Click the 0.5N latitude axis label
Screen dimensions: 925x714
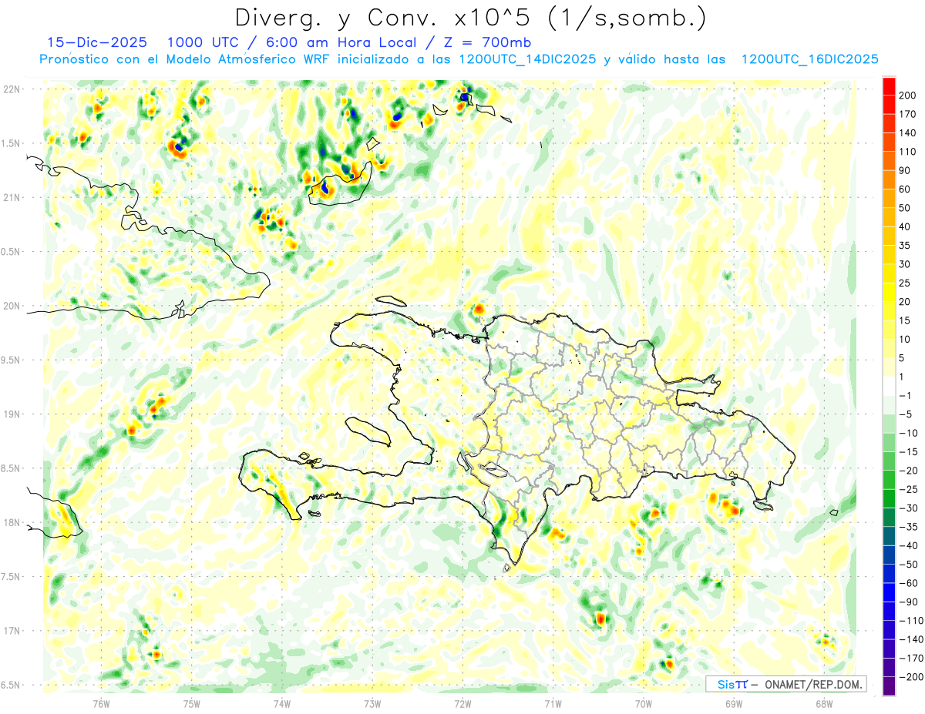point(12,252)
